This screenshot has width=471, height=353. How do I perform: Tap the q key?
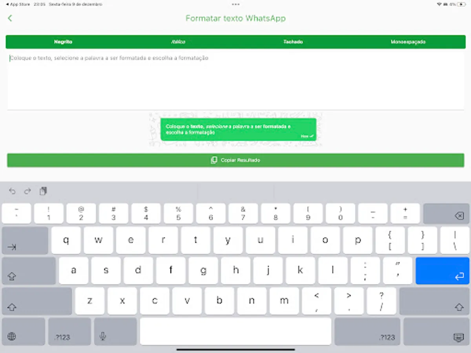[x=66, y=240]
